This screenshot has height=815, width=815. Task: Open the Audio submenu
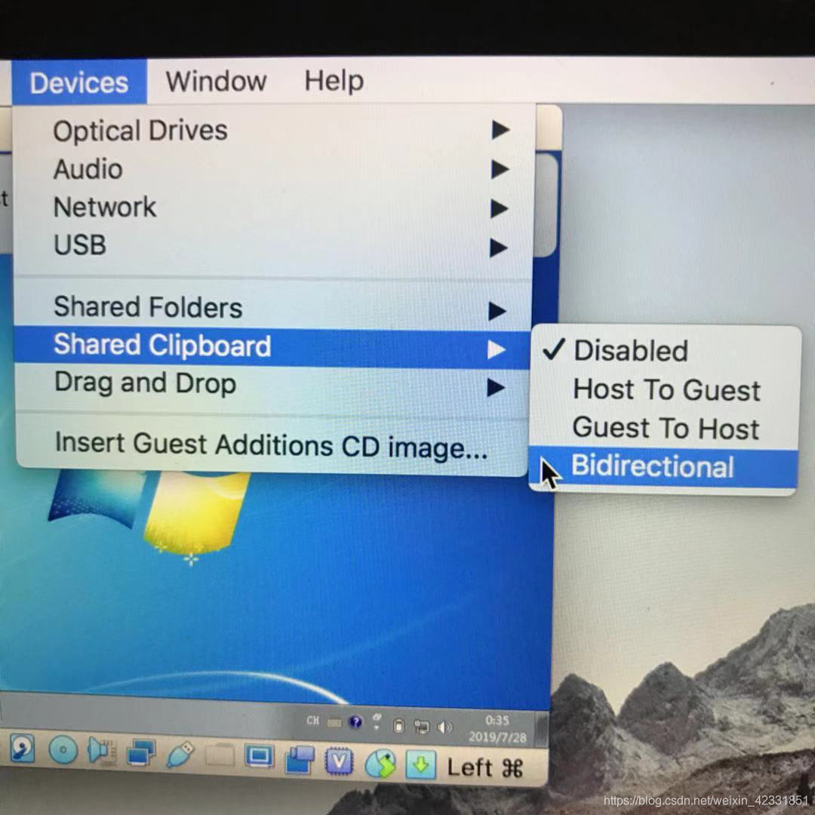(274, 169)
